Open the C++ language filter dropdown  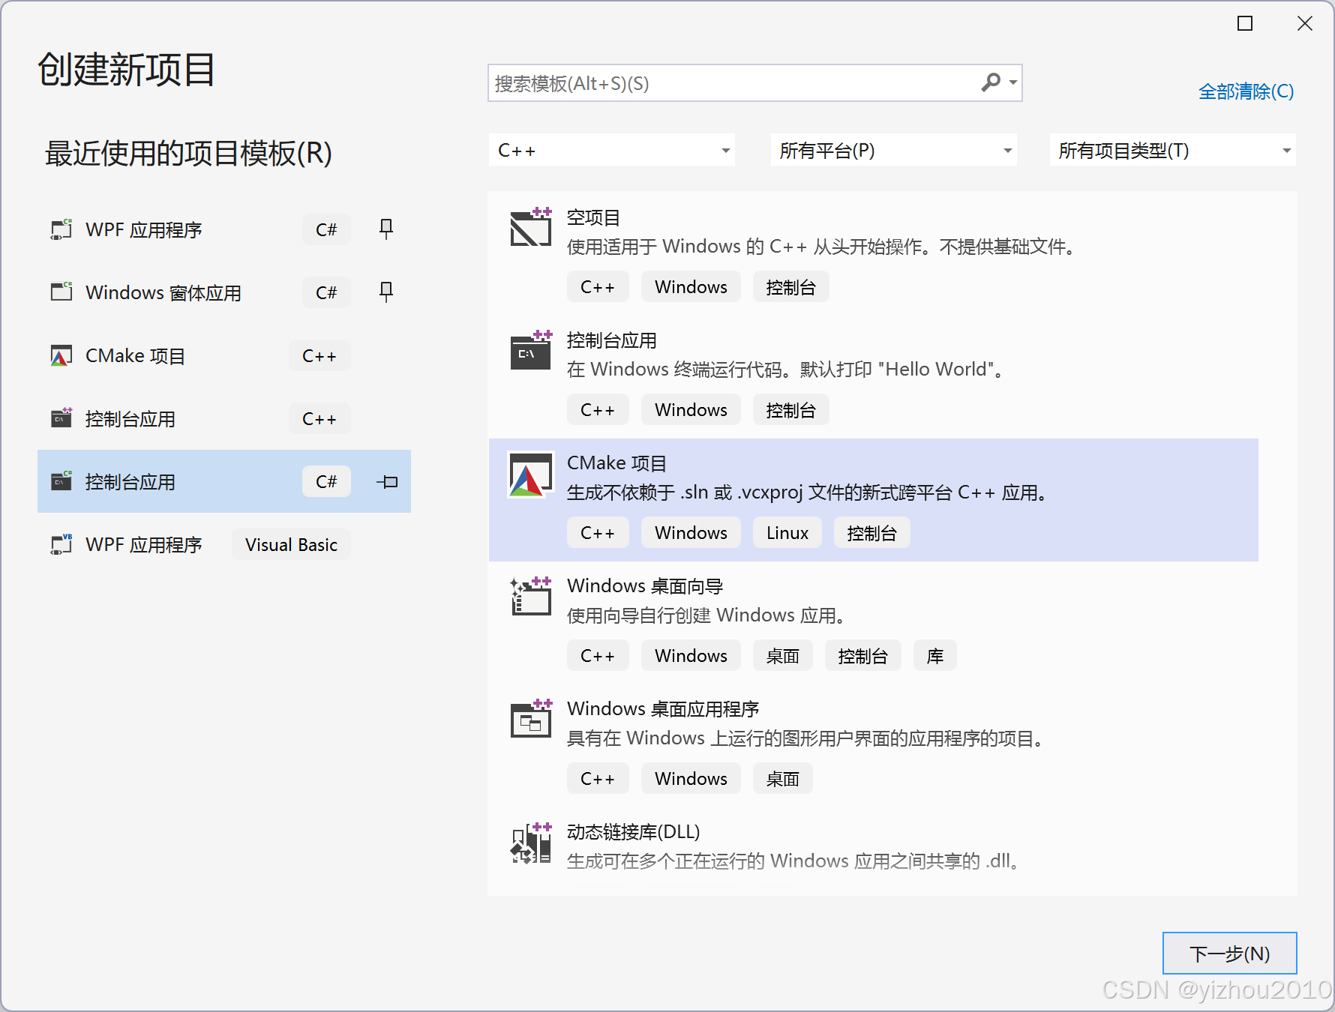click(x=612, y=150)
